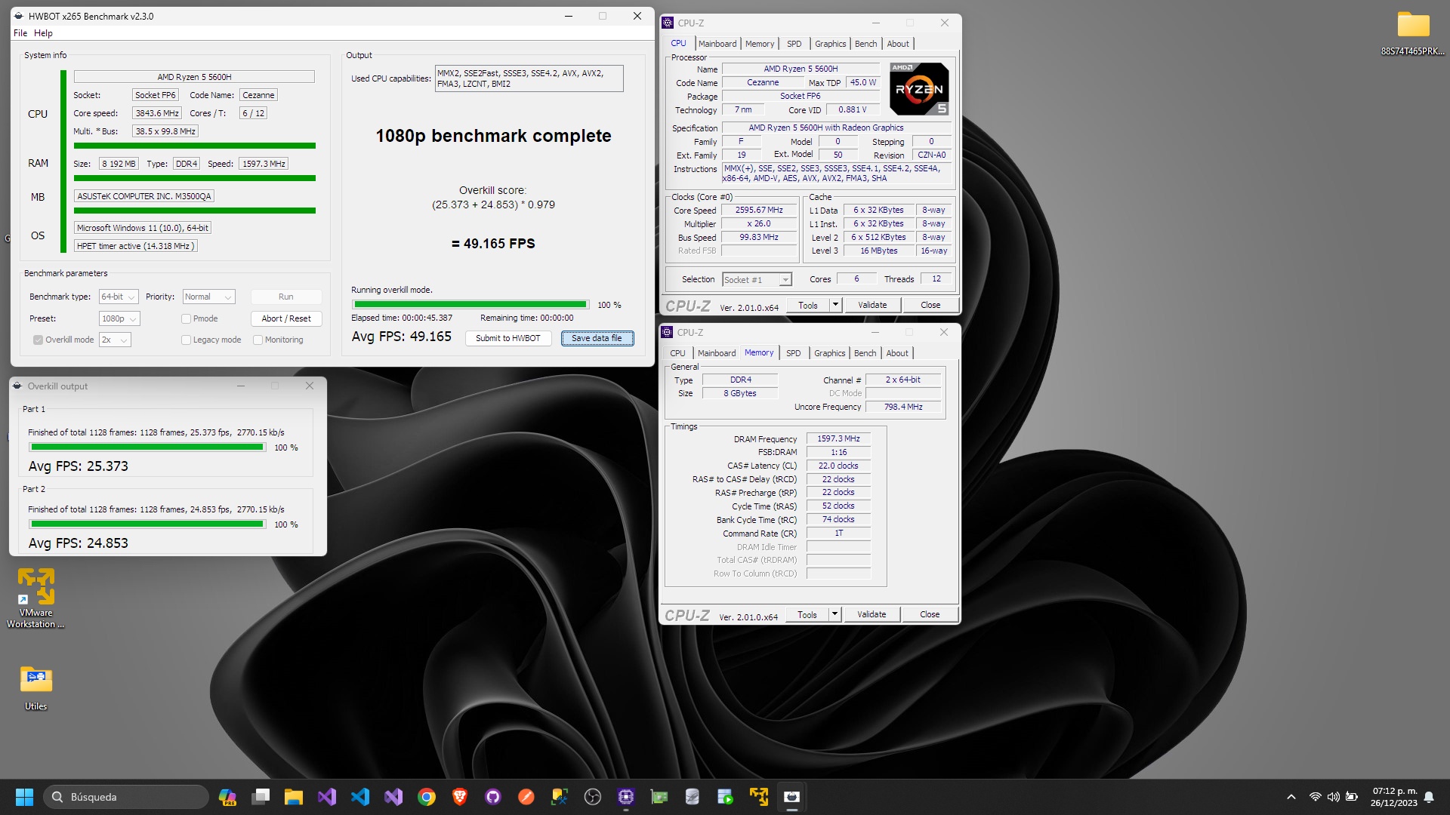This screenshot has height=815, width=1450.
Task: Open the File menu in HWBOT
Action: click(20, 33)
